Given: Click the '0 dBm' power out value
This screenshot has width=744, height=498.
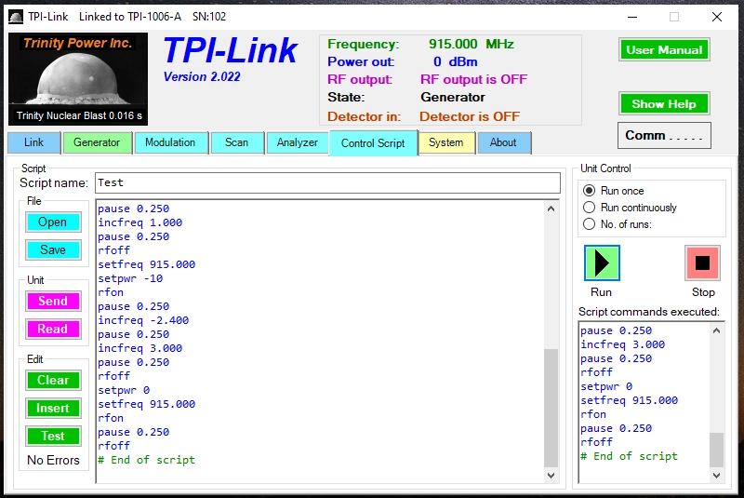Looking at the screenshot, I should click(x=455, y=61).
